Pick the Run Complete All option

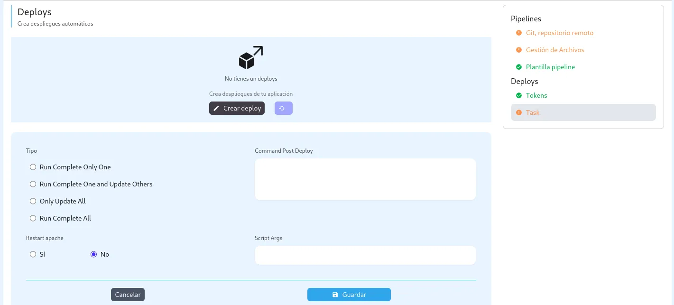33,218
